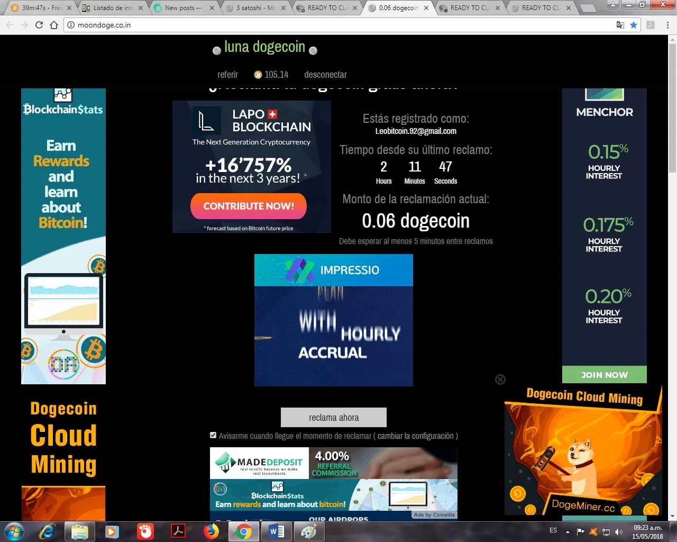This screenshot has height=542, width=677.
Task: Open the Windows Start button
Action: tap(14, 531)
